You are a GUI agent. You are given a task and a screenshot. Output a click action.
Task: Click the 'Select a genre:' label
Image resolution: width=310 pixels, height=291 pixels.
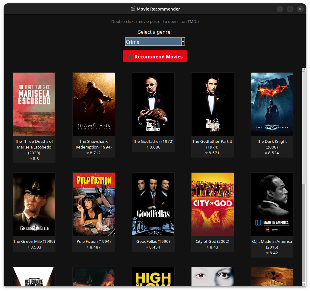point(155,32)
